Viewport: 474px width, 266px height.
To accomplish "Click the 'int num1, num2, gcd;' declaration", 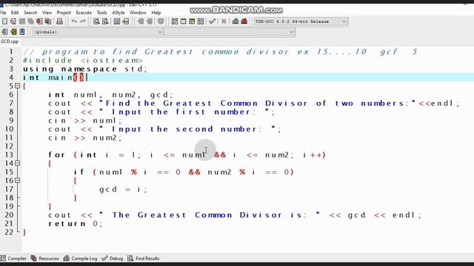I will [x=110, y=95].
